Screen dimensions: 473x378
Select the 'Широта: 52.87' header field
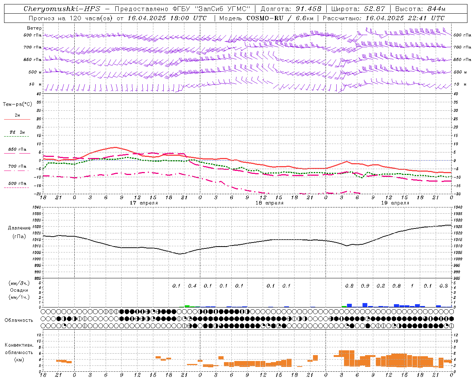[358, 9]
